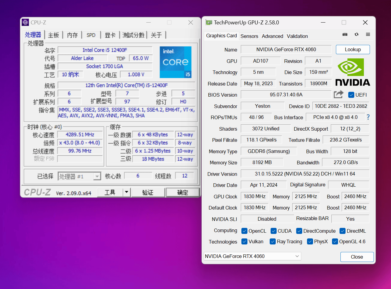Toggle the OpenGL 4.6 checkbox

[x=335, y=241]
